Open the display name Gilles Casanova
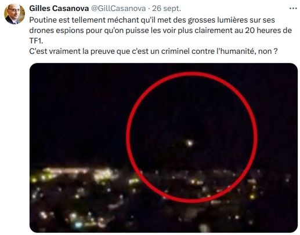300x235 pixels. [x=59, y=8]
